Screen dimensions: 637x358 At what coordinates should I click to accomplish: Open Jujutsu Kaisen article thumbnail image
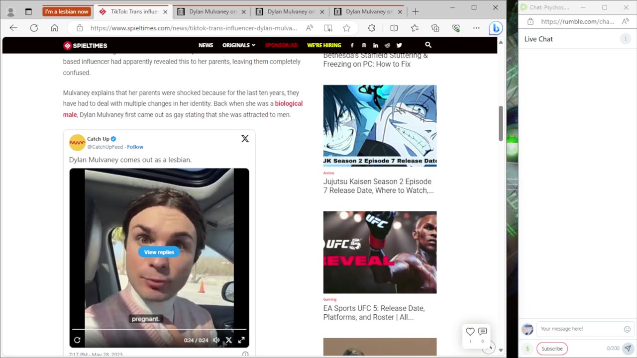380,126
